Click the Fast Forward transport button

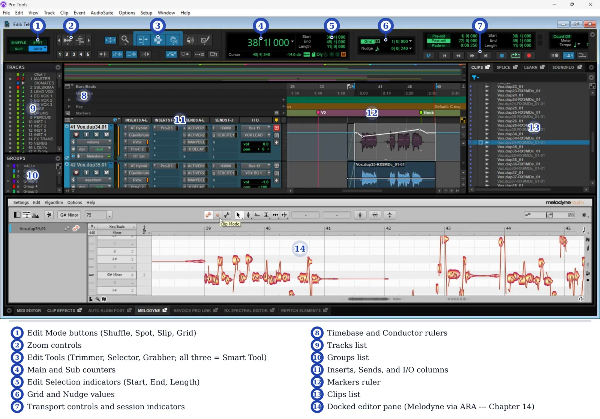[x=472, y=56]
